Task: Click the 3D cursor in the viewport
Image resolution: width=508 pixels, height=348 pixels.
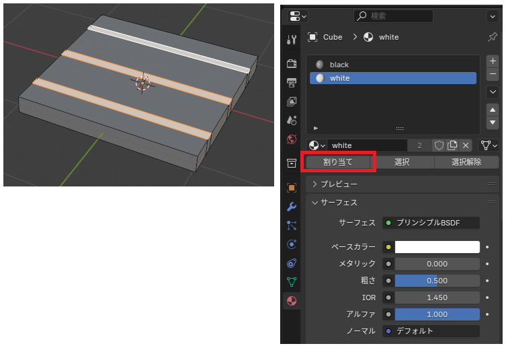Action: (142, 83)
